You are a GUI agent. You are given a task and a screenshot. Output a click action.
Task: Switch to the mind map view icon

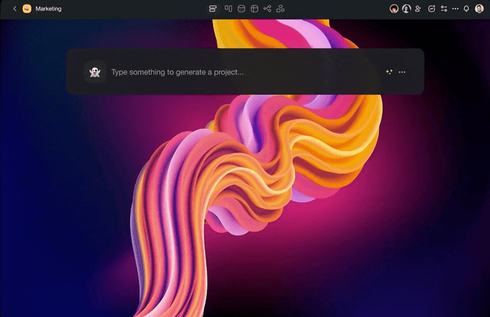click(x=267, y=8)
